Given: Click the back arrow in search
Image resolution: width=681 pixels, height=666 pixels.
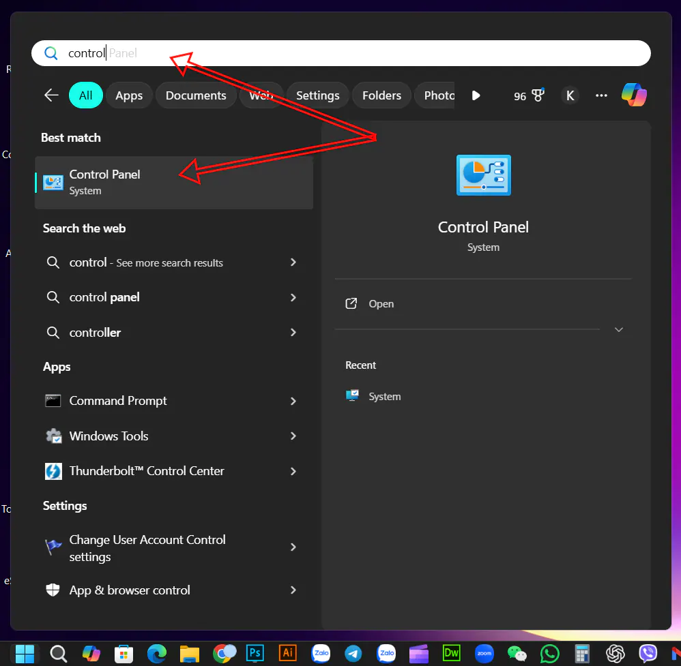Looking at the screenshot, I should 51,95.
